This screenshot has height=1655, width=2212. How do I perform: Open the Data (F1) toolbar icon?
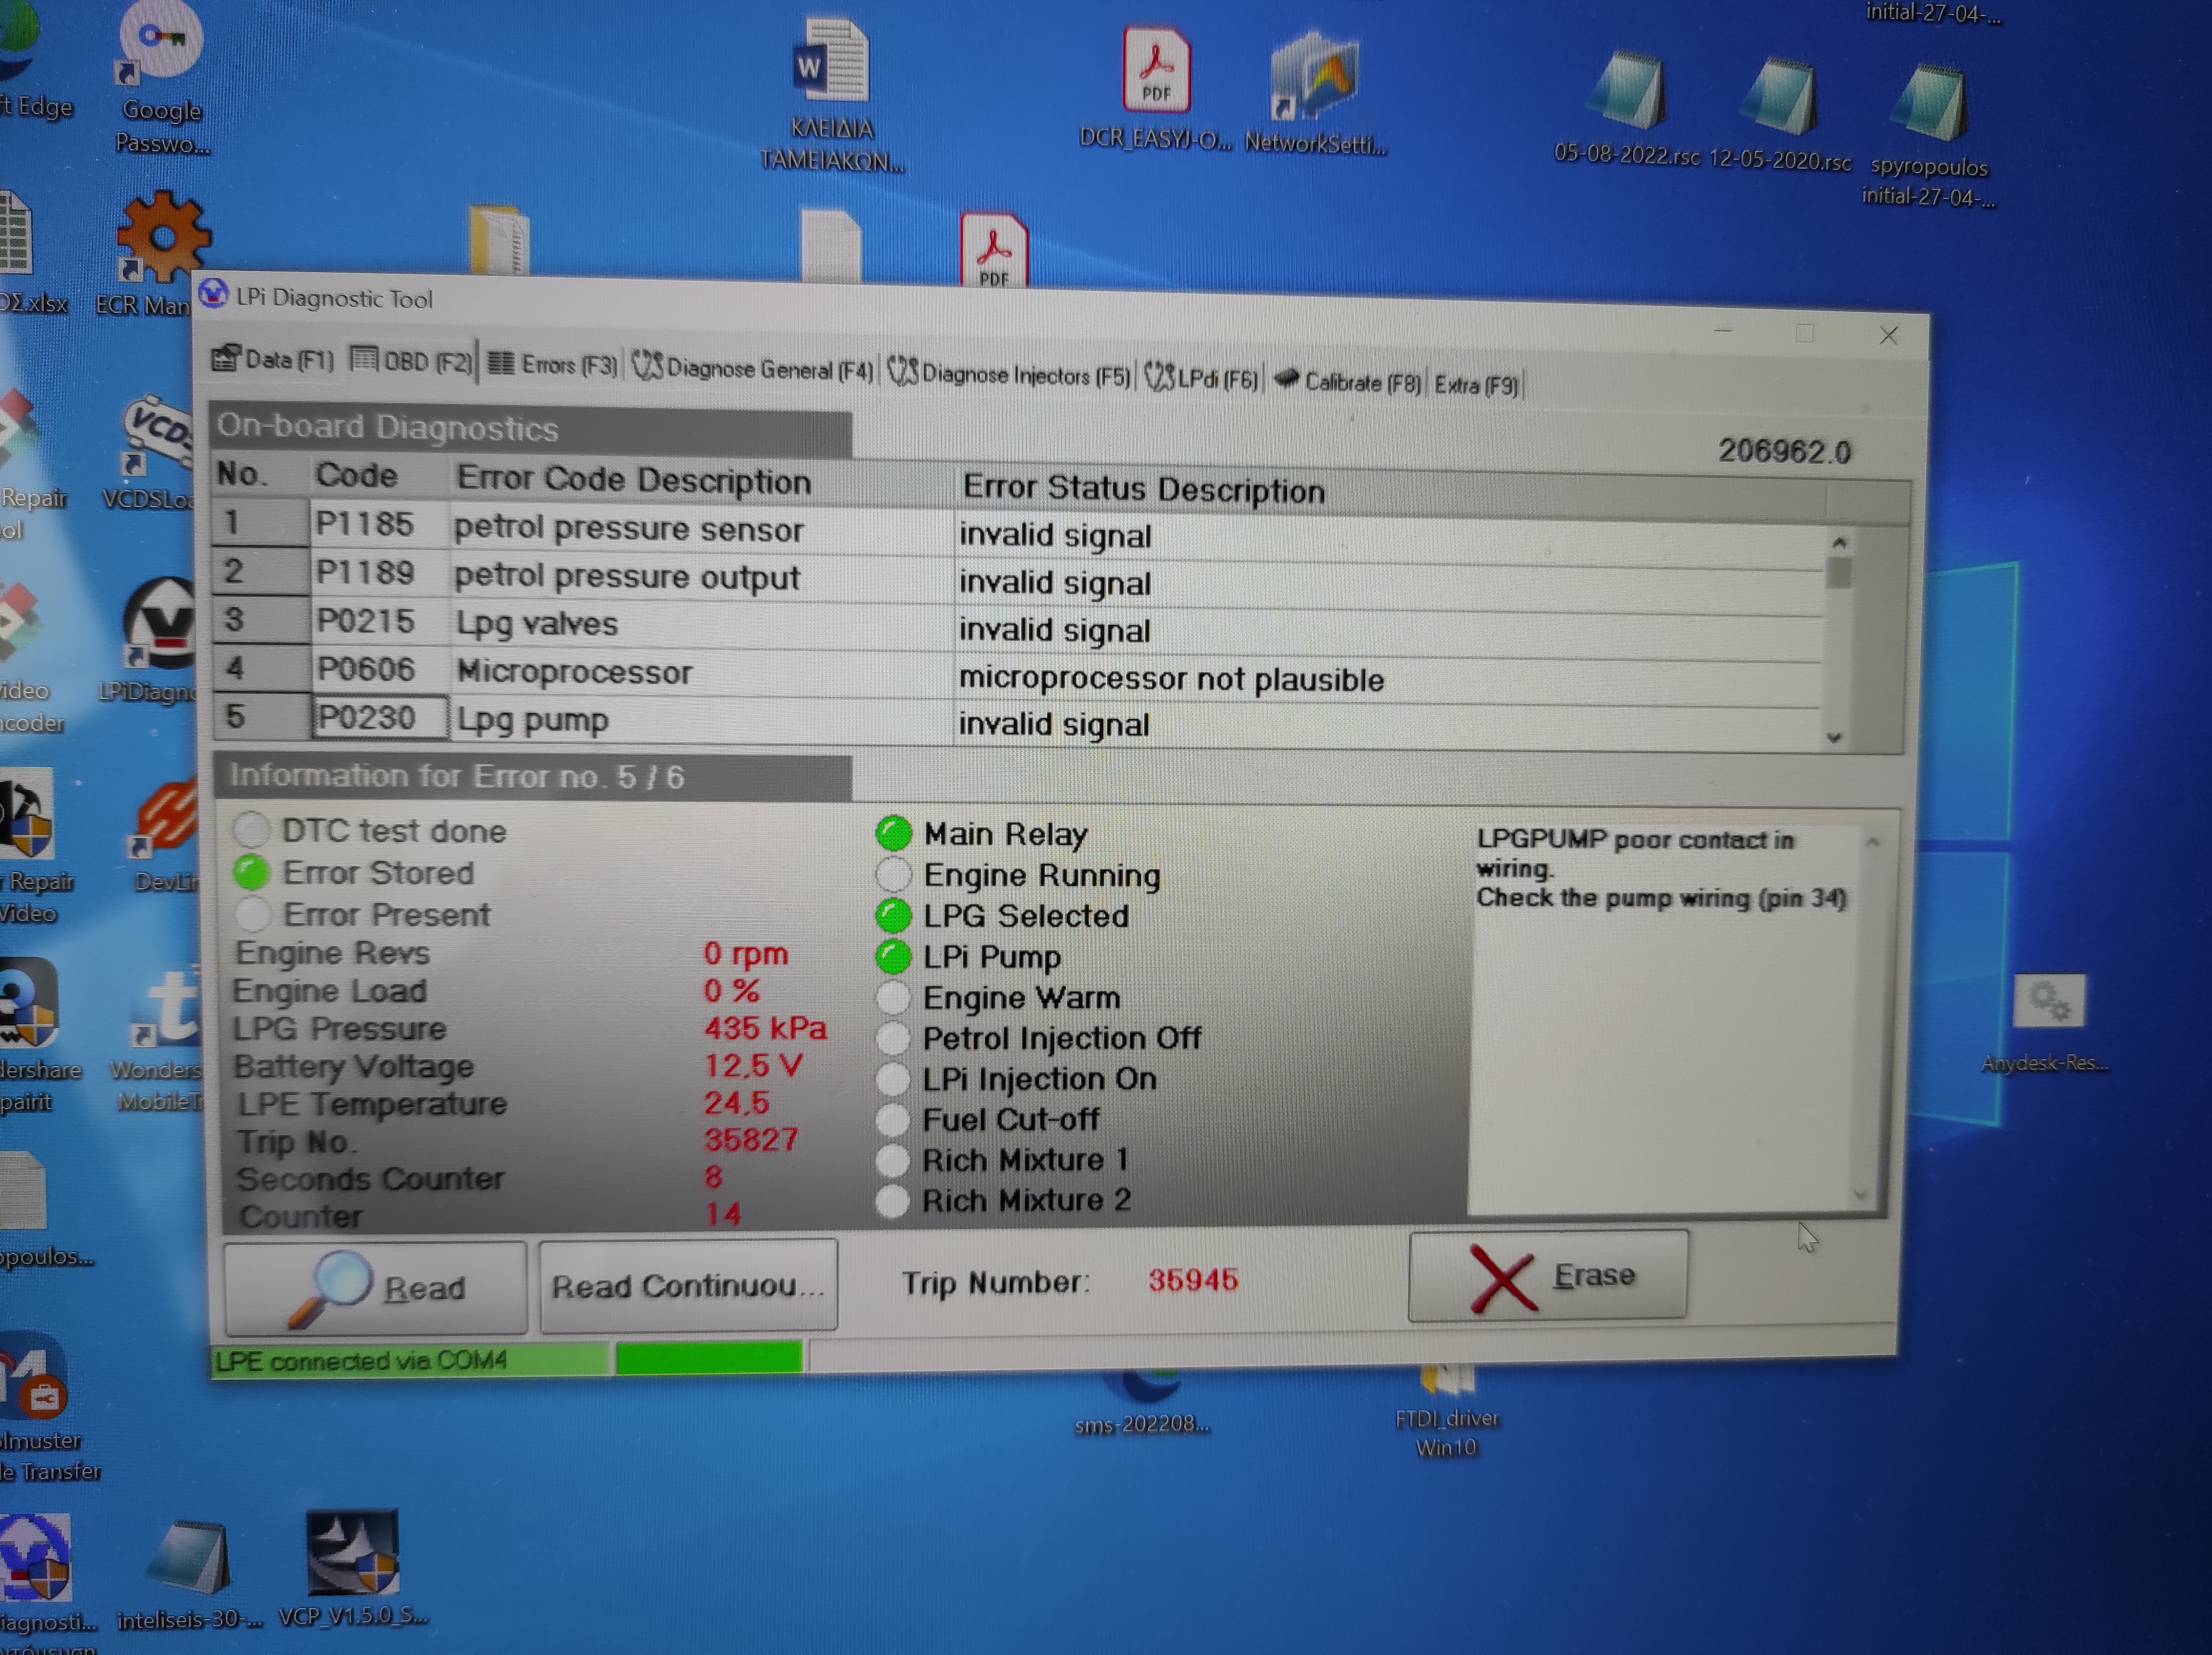click(226, 358)
